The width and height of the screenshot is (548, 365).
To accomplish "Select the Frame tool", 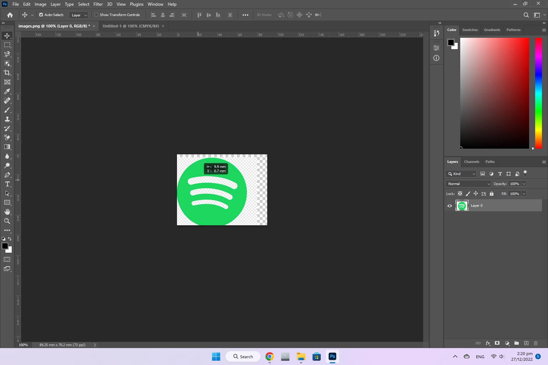I will [x=7, y=82].
